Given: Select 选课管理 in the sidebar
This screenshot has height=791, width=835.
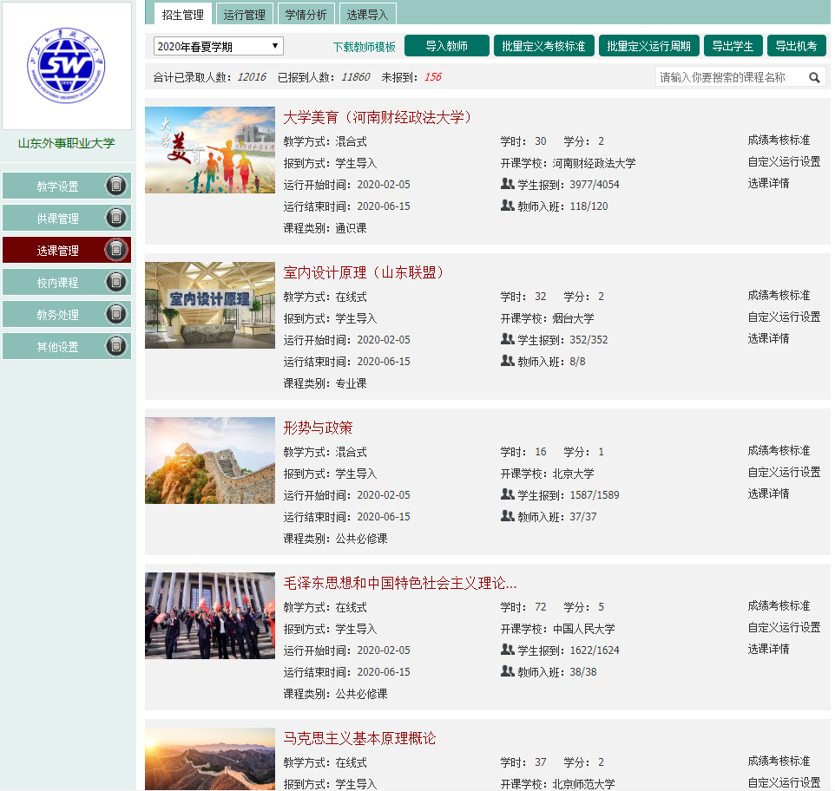Looking at the screenshot, I should [67, 250].
